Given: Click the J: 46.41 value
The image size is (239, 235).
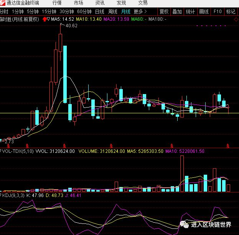Looking at the screenshot, I should tap(73, 195).
